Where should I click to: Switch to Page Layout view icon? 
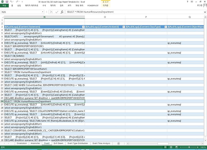[171, 147]
